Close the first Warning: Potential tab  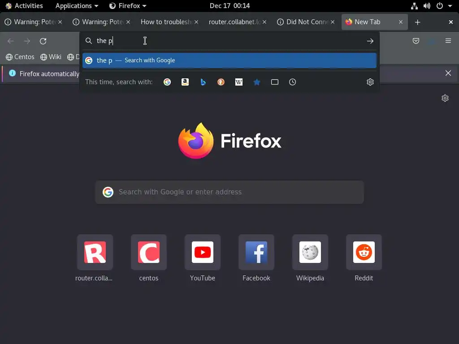click(60, 22)
